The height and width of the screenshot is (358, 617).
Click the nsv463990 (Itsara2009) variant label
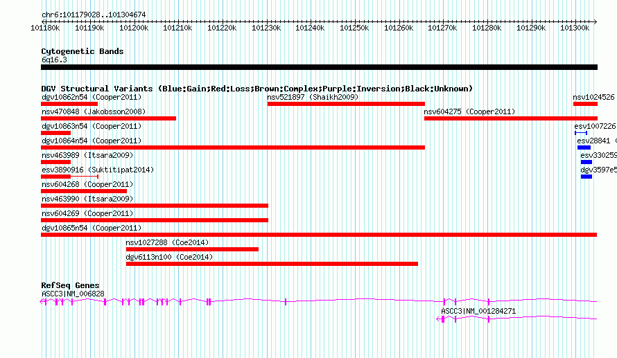click(x=87, y=199)
